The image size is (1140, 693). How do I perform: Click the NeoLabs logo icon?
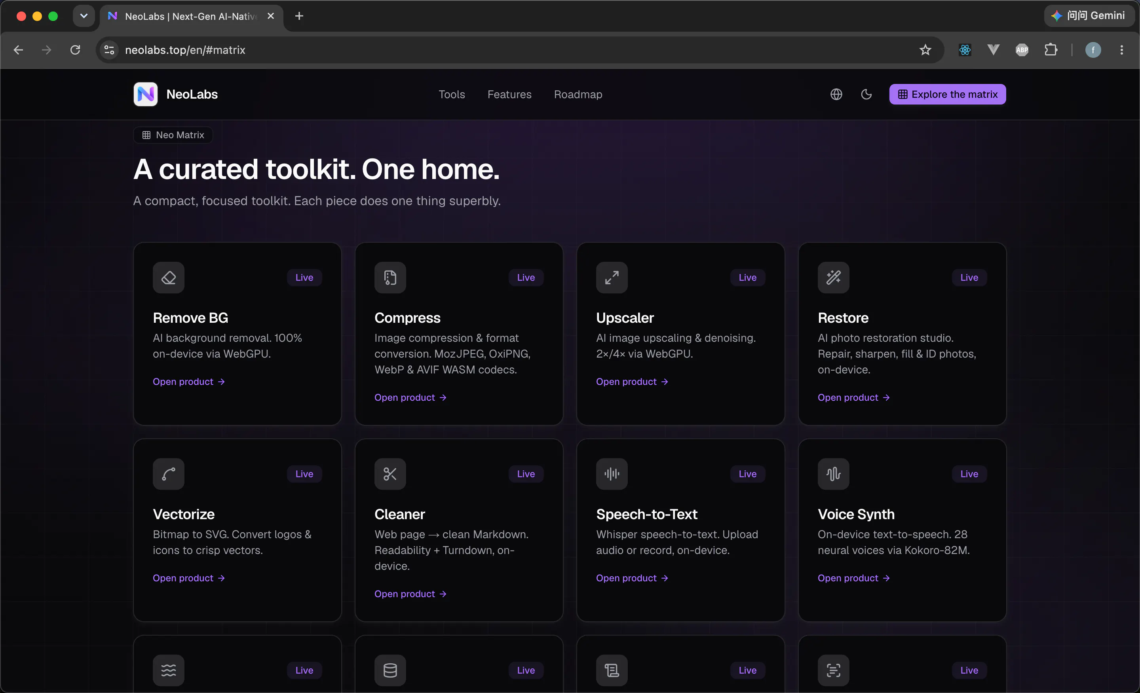(145, 94)
